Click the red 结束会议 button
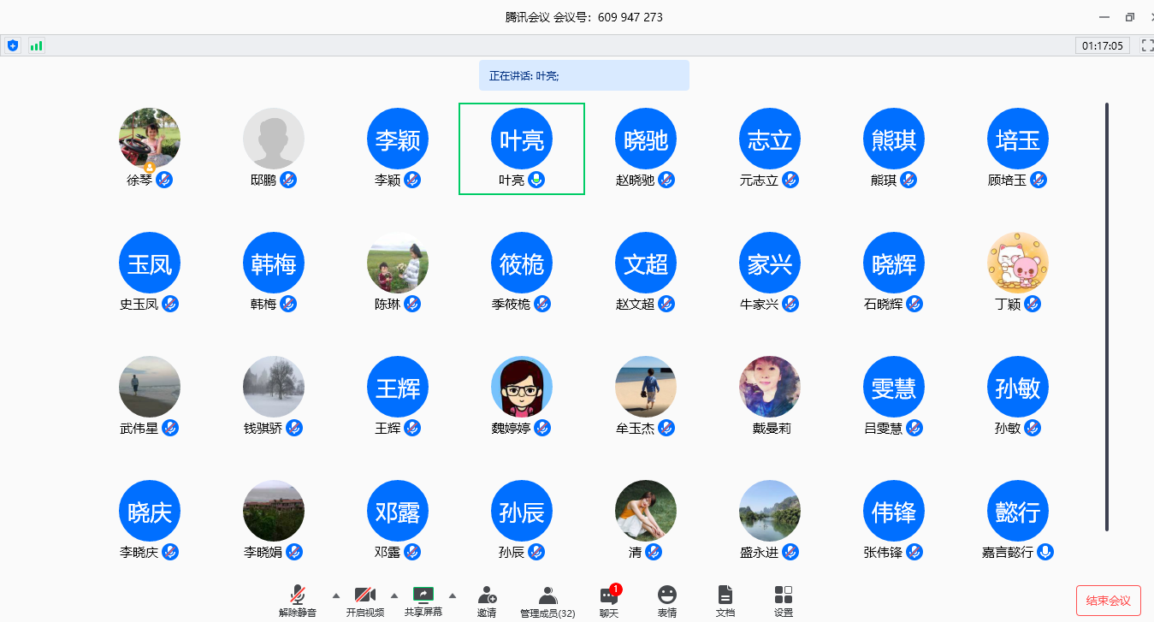 click(1108, 601)
